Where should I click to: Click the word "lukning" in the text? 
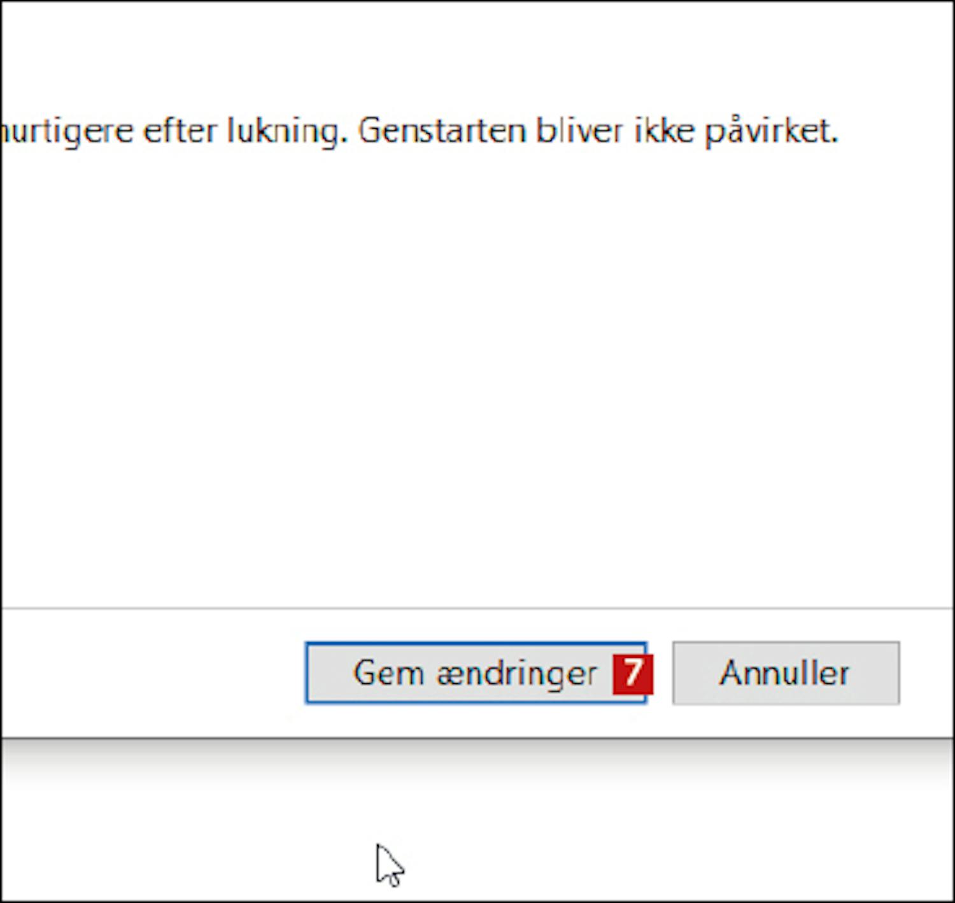(288, 131)
